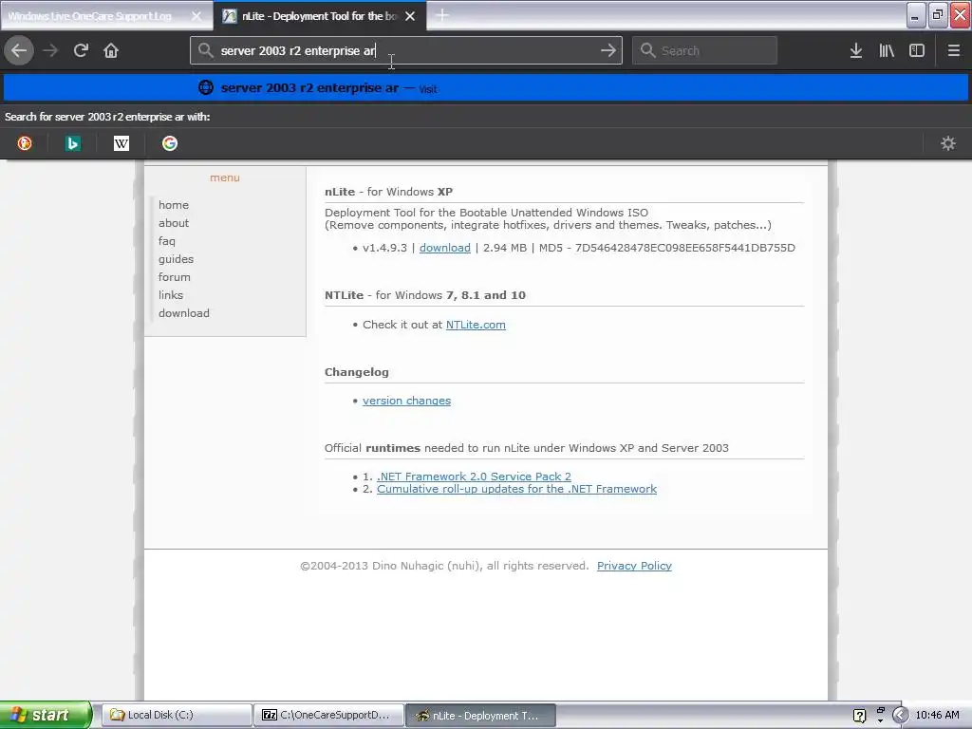Open the guides menu item
972x729 pixels.
coord(176,259)
